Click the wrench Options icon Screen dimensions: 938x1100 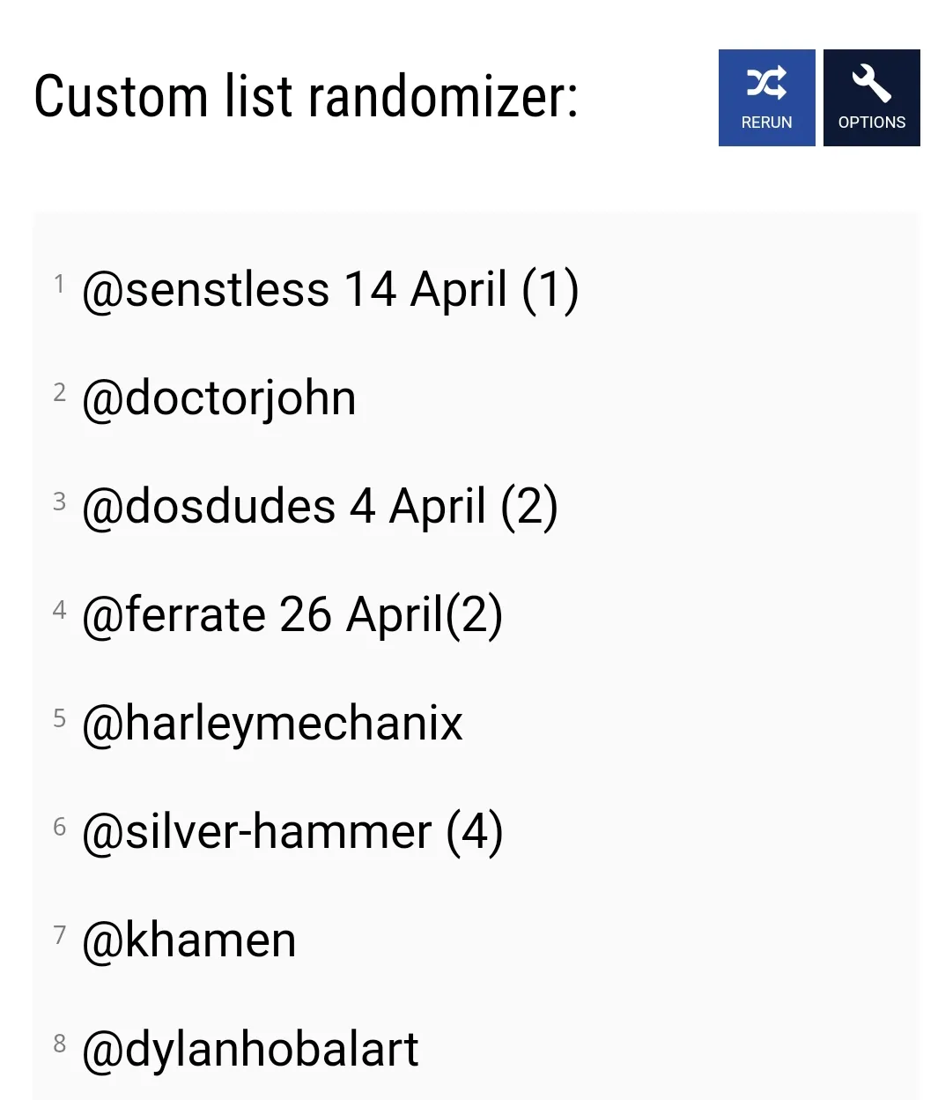(871, 85)
